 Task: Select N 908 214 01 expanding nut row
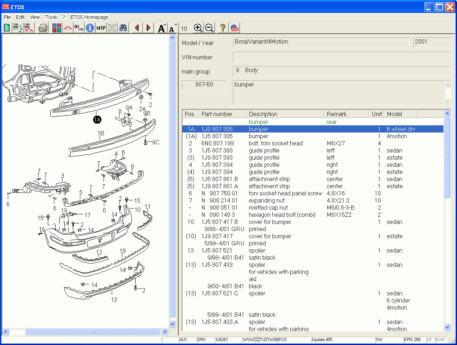[x=313, y=200]
